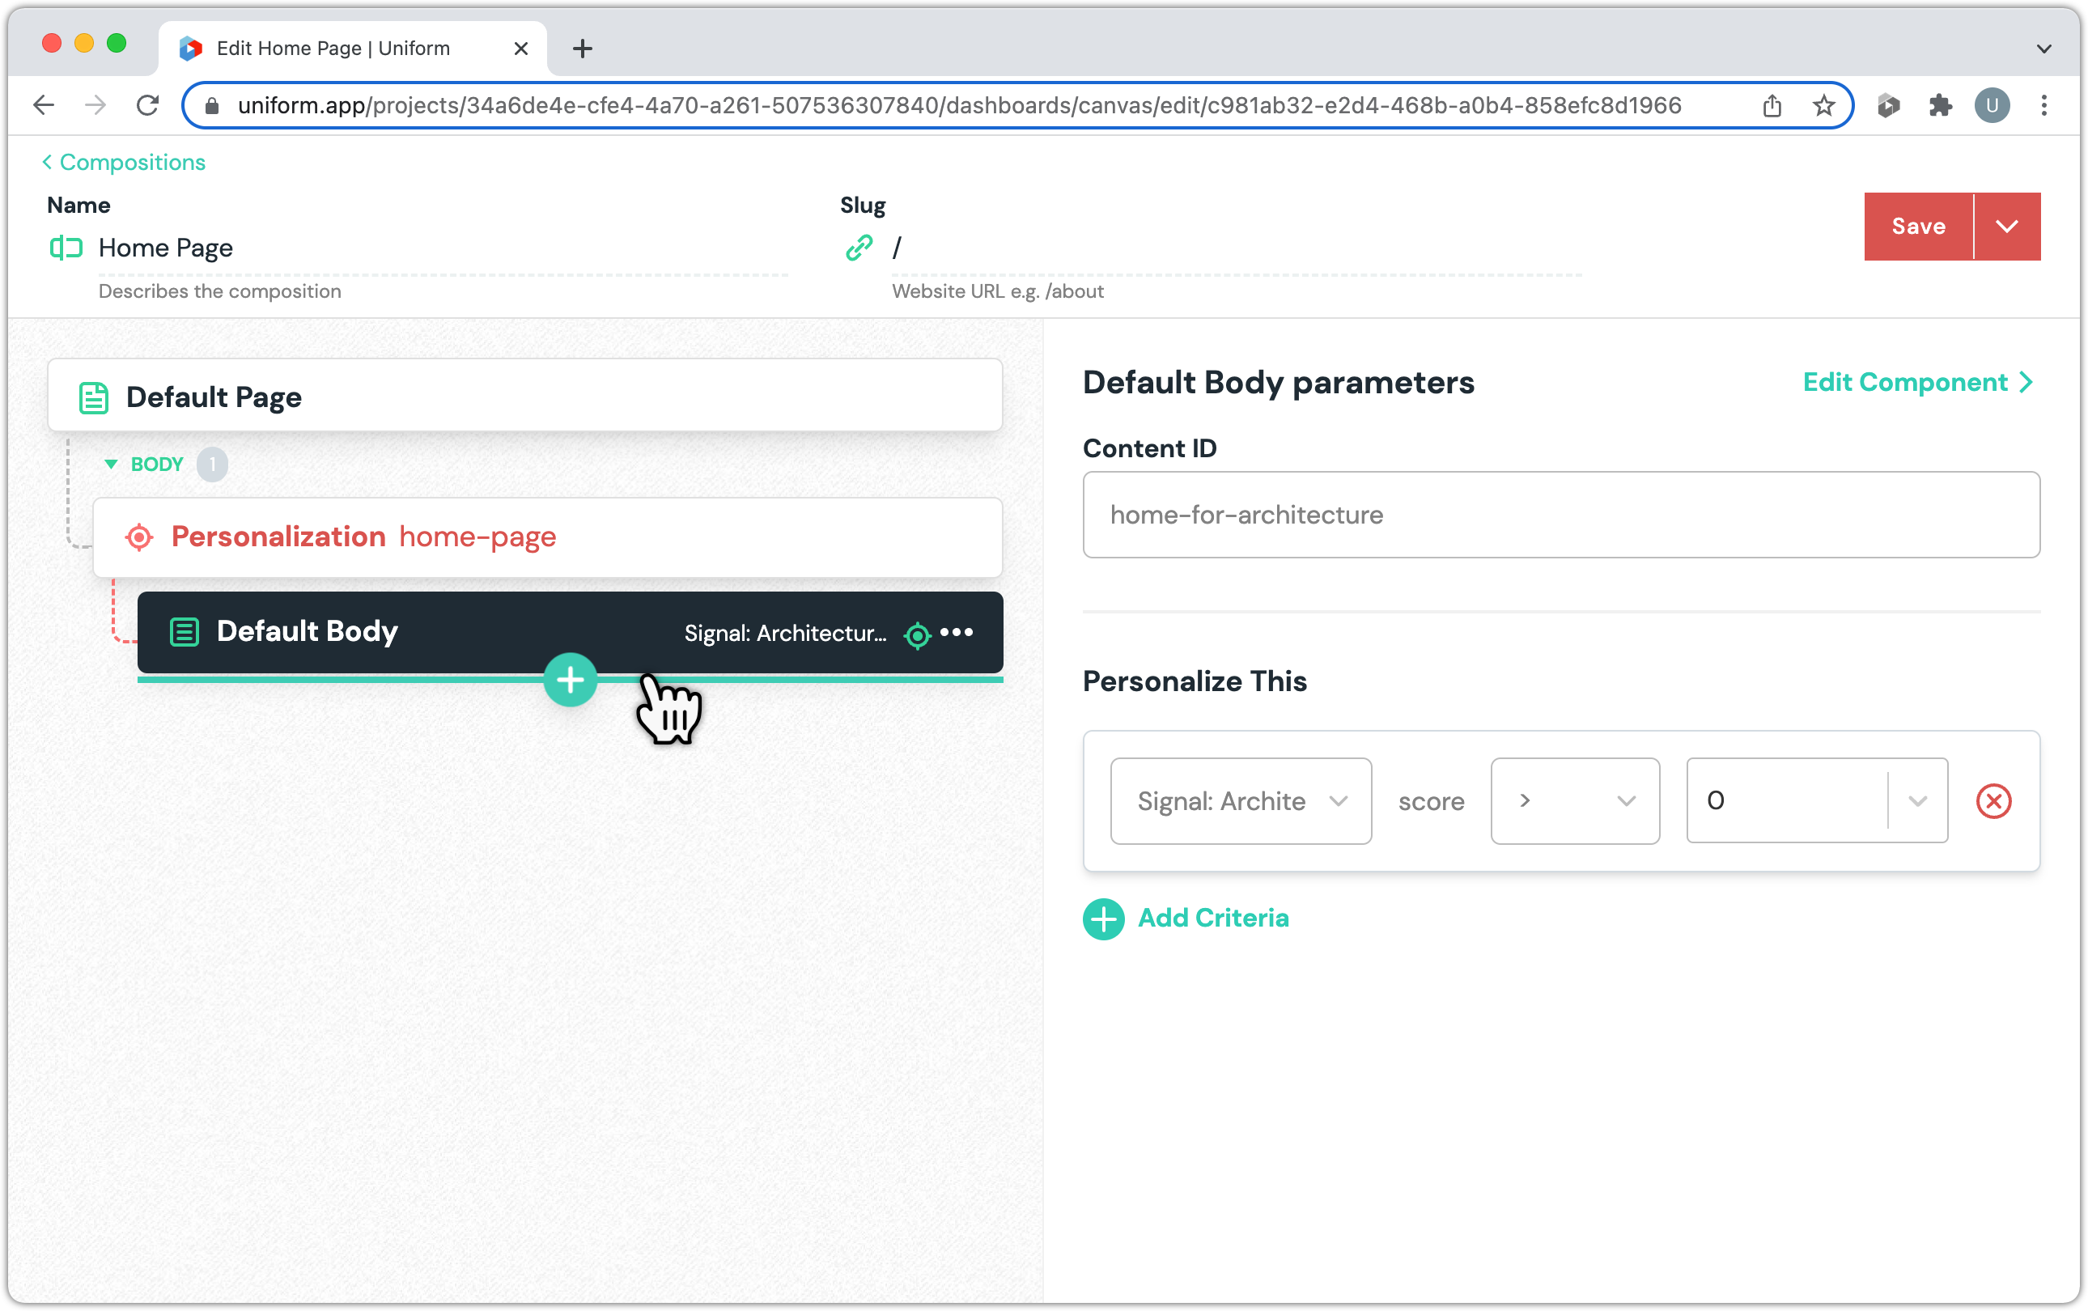
Task: Reload the page
Action: click(147, 106)
